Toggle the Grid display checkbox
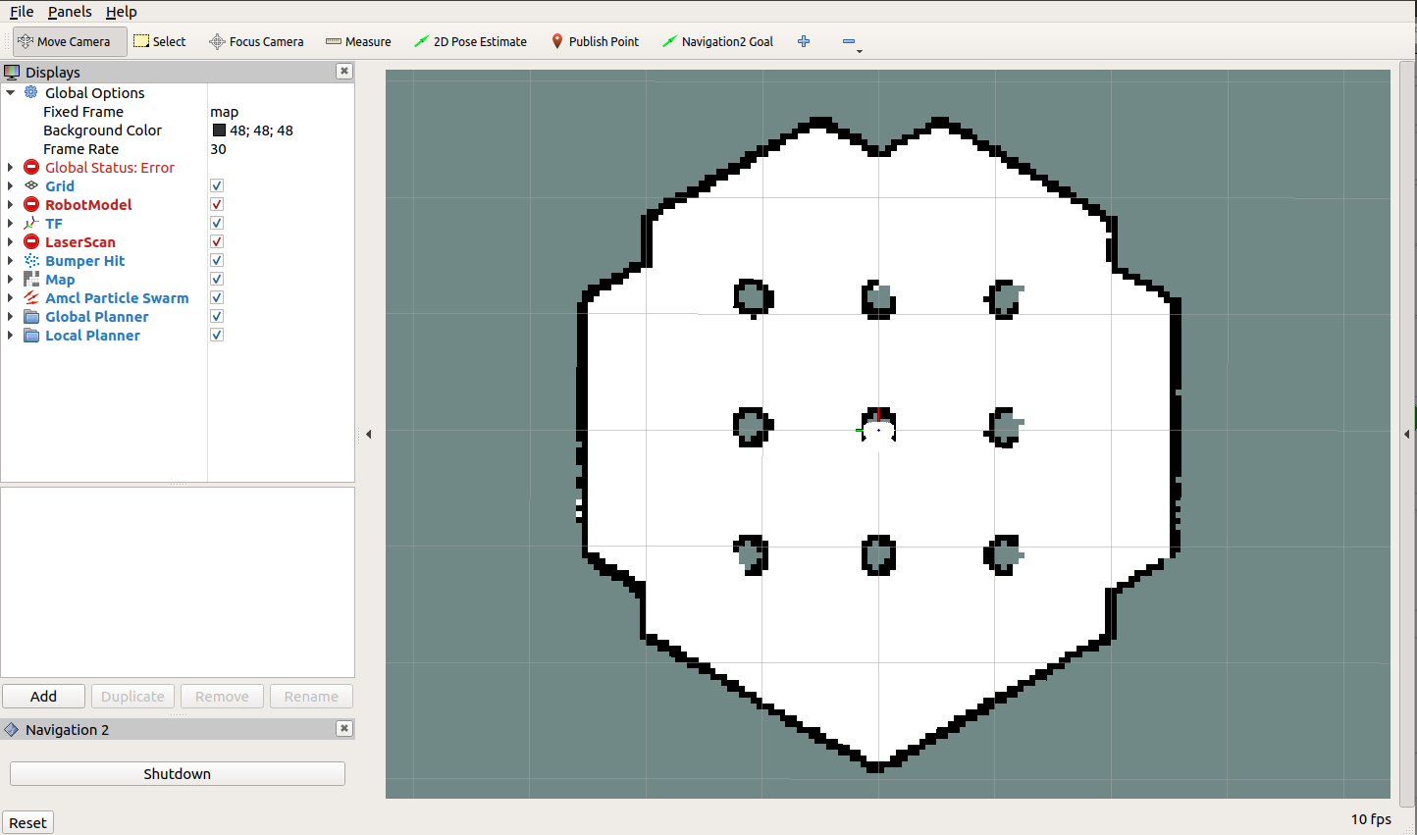 (x=217, y=185)
